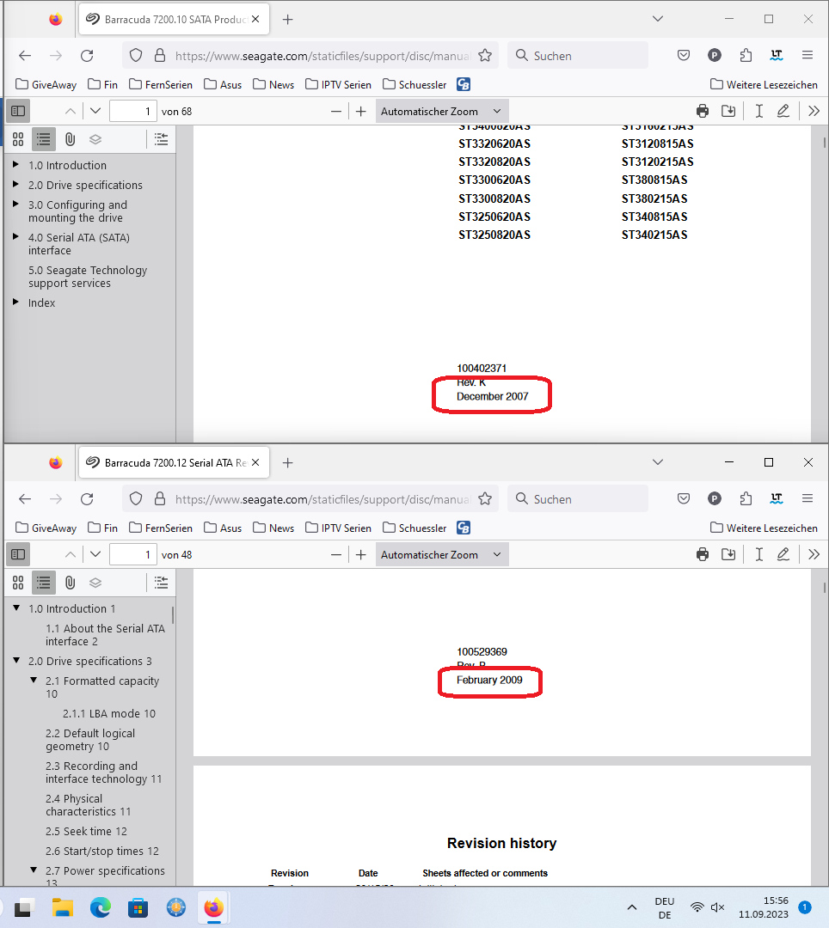Print the Barracuda 7200.10 PDF

703,111
